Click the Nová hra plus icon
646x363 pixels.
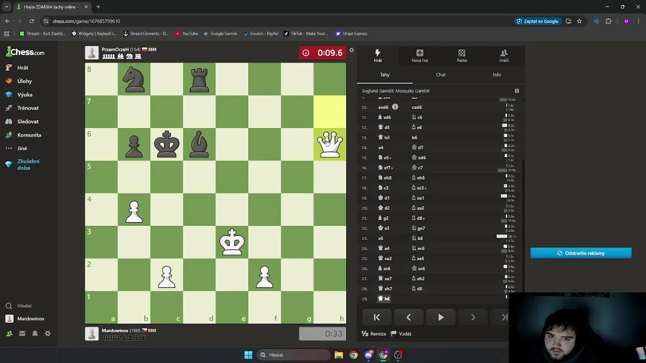pos(419,53)
